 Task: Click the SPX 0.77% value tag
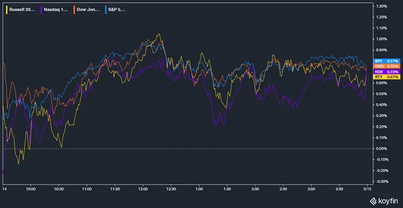pyautogui.click(x=386, y=61)
